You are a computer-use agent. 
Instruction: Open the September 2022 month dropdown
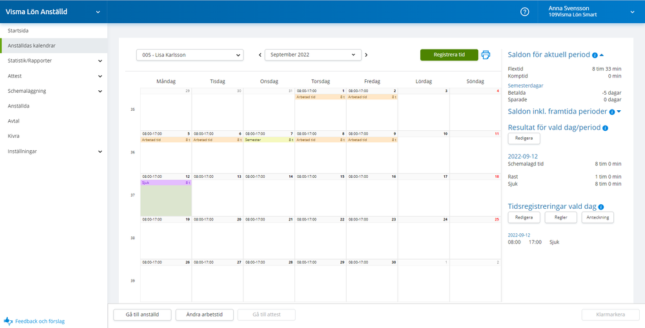[x=312, y=55]
